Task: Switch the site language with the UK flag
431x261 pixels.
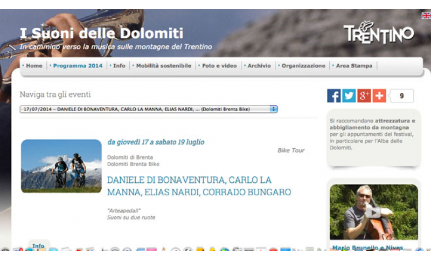Action: coord(426,16)
